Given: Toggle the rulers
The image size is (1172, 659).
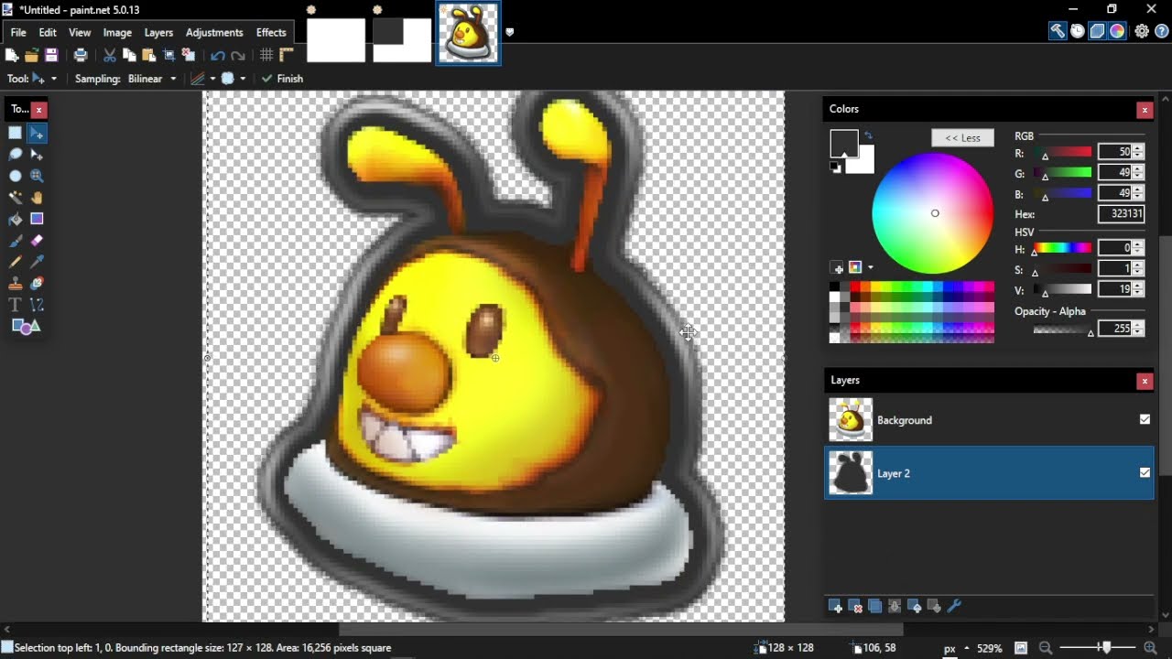Looking at the screenshot, I should pyautogui.click(x=287, y=56).
